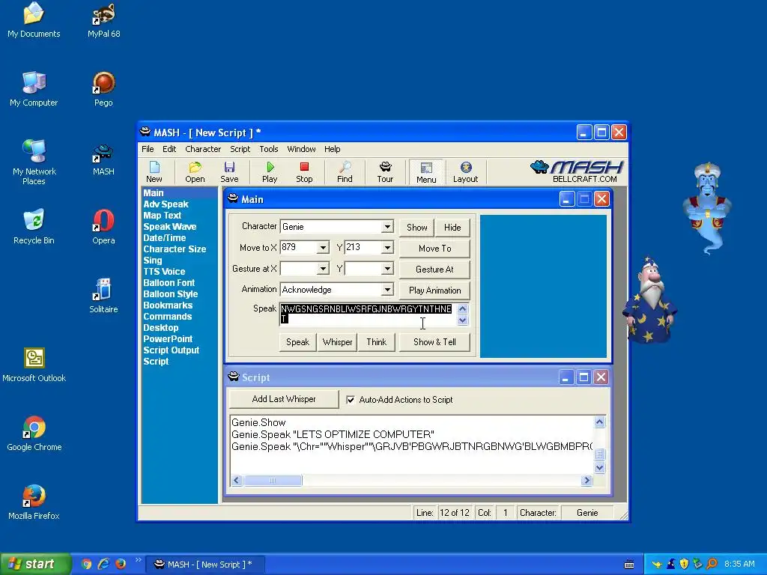Open the Gesture at Y dropdown arrow
Viewport: 767px width, 575px height.
coord(387,269)
